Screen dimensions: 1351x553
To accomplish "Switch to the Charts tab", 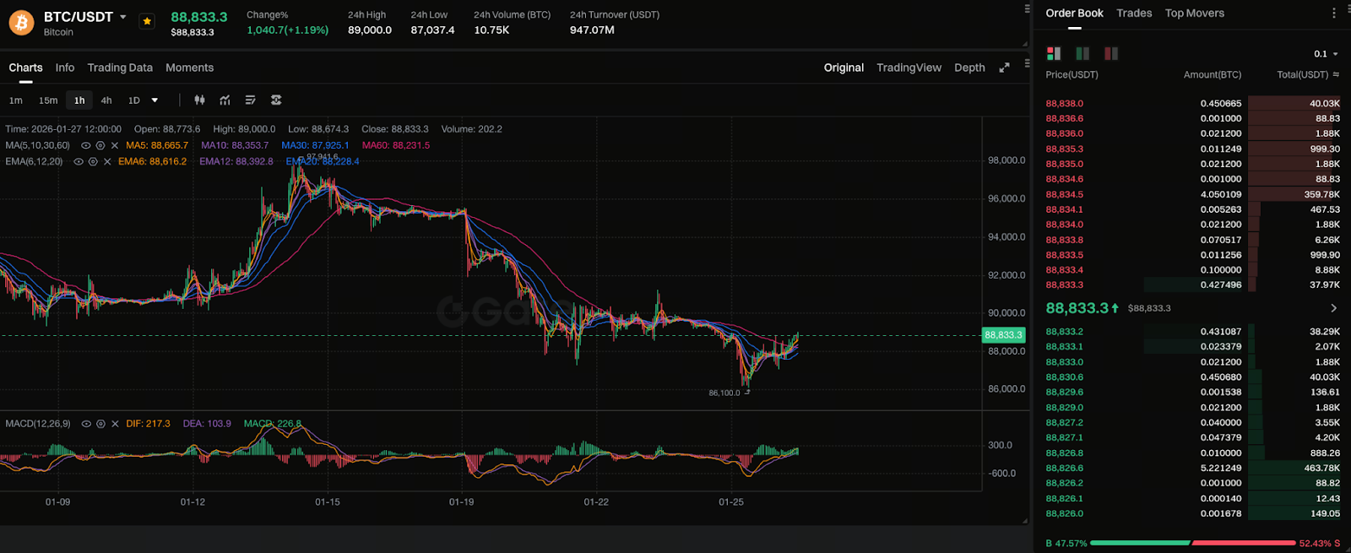I will (25, 68).
